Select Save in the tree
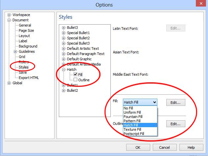This screenshot has height=156, width=208. [x=23, y=72]
